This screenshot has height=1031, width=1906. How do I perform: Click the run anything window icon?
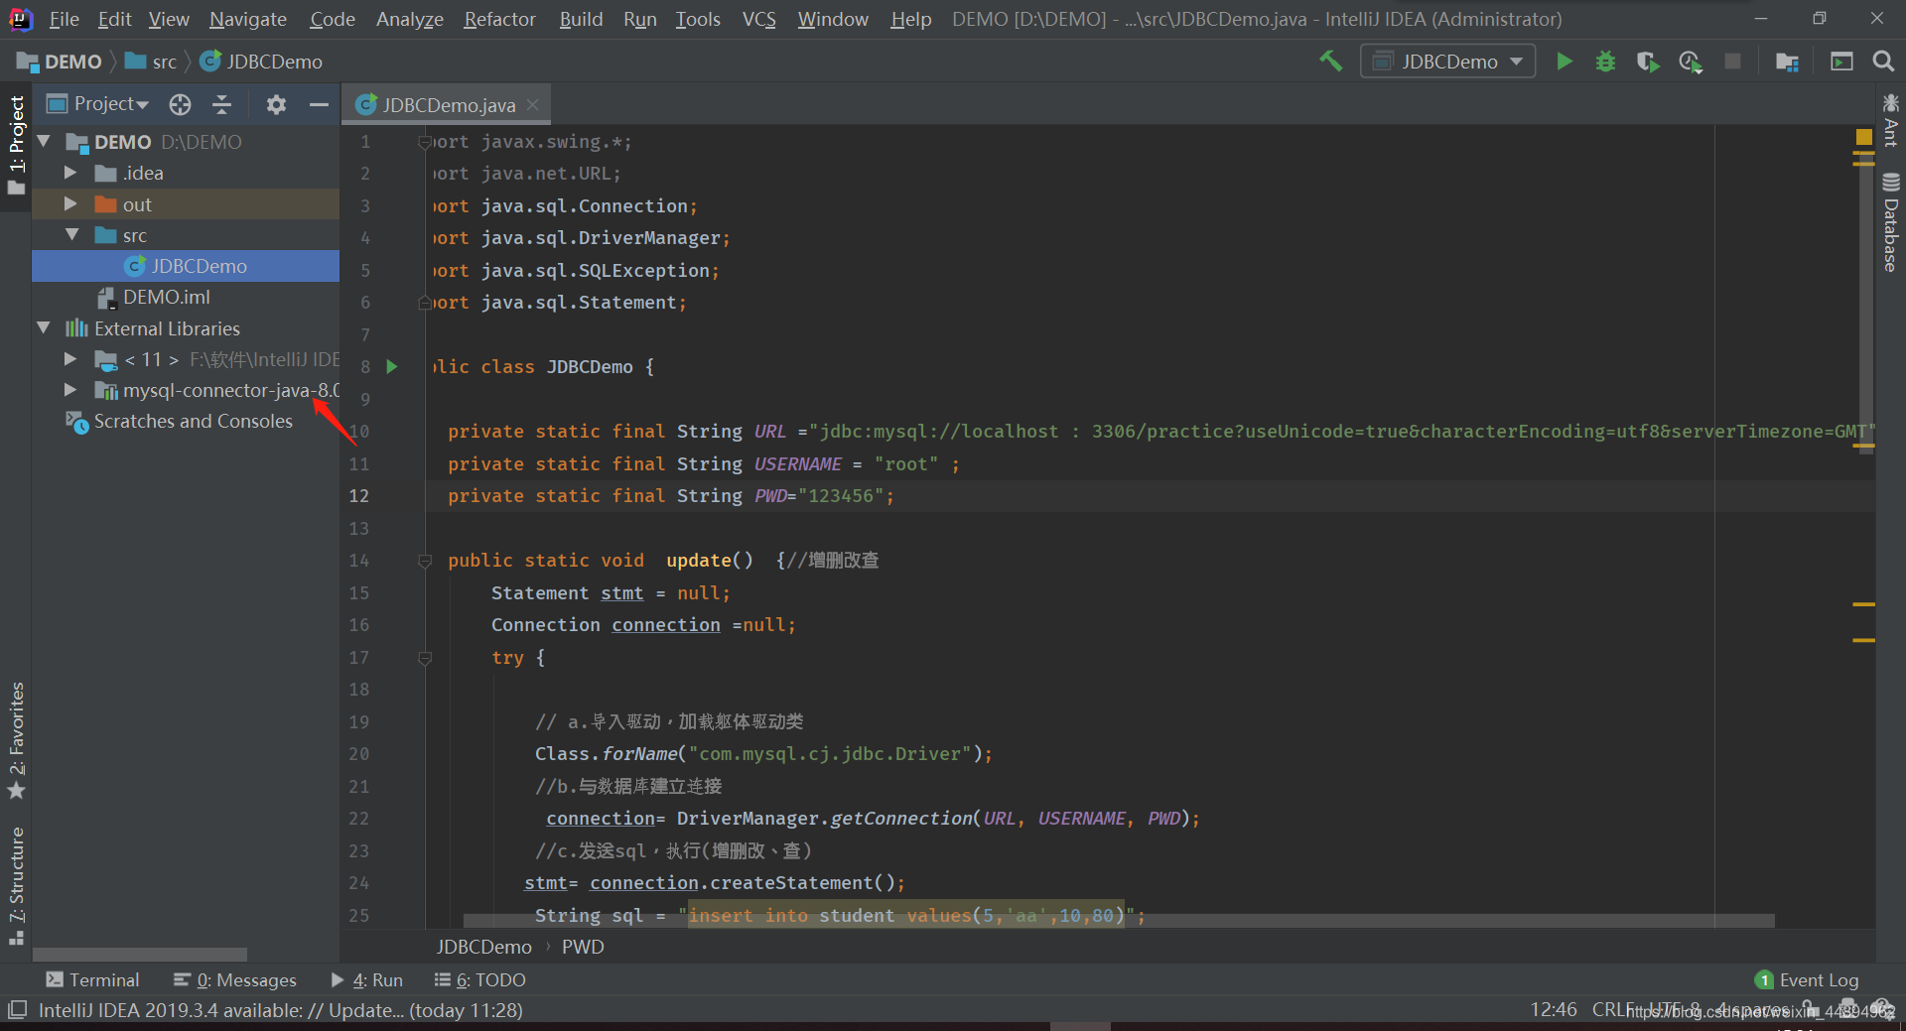coord(1841,62)
